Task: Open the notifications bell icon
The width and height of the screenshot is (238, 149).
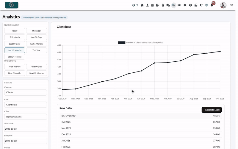Action: [x=212, y=5]
